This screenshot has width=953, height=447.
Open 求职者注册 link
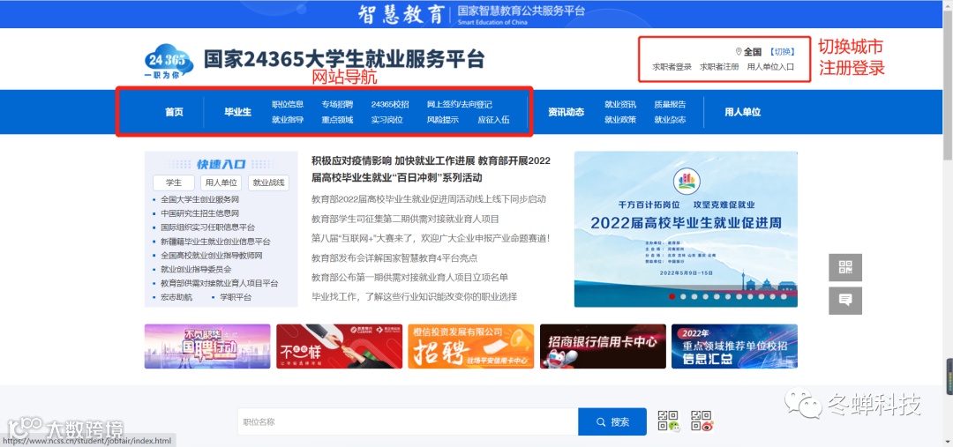pyautogui.click(x=719, y=67)
